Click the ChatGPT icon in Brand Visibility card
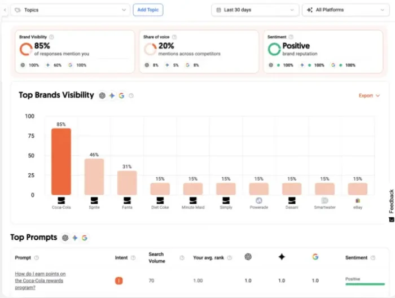This screenshot has width=395, height=298. pos(23,65)
